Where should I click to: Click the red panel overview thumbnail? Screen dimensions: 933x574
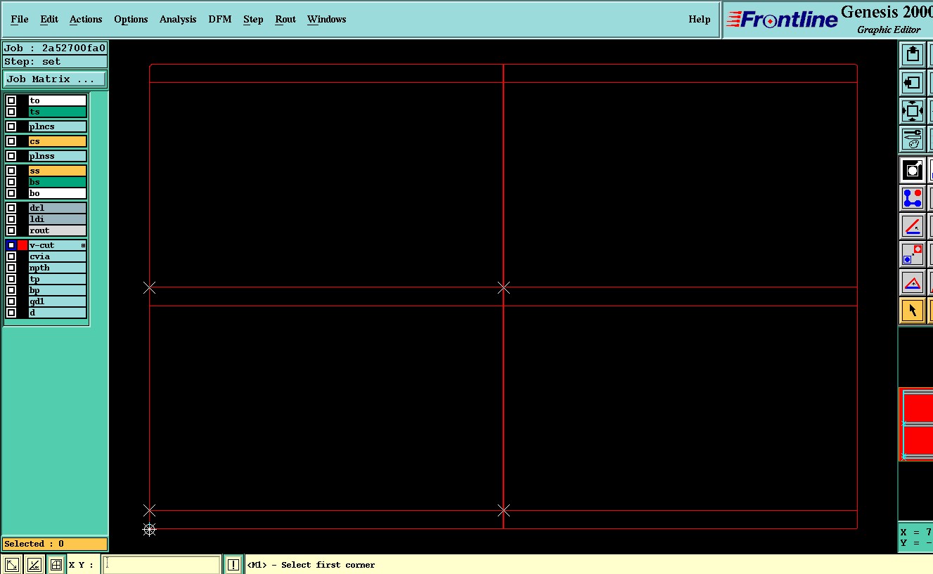(916, 424)
